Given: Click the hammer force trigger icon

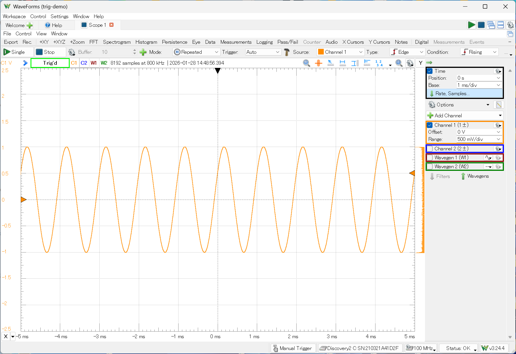Looking at the screenshot, I should click(x=287, y=52).
